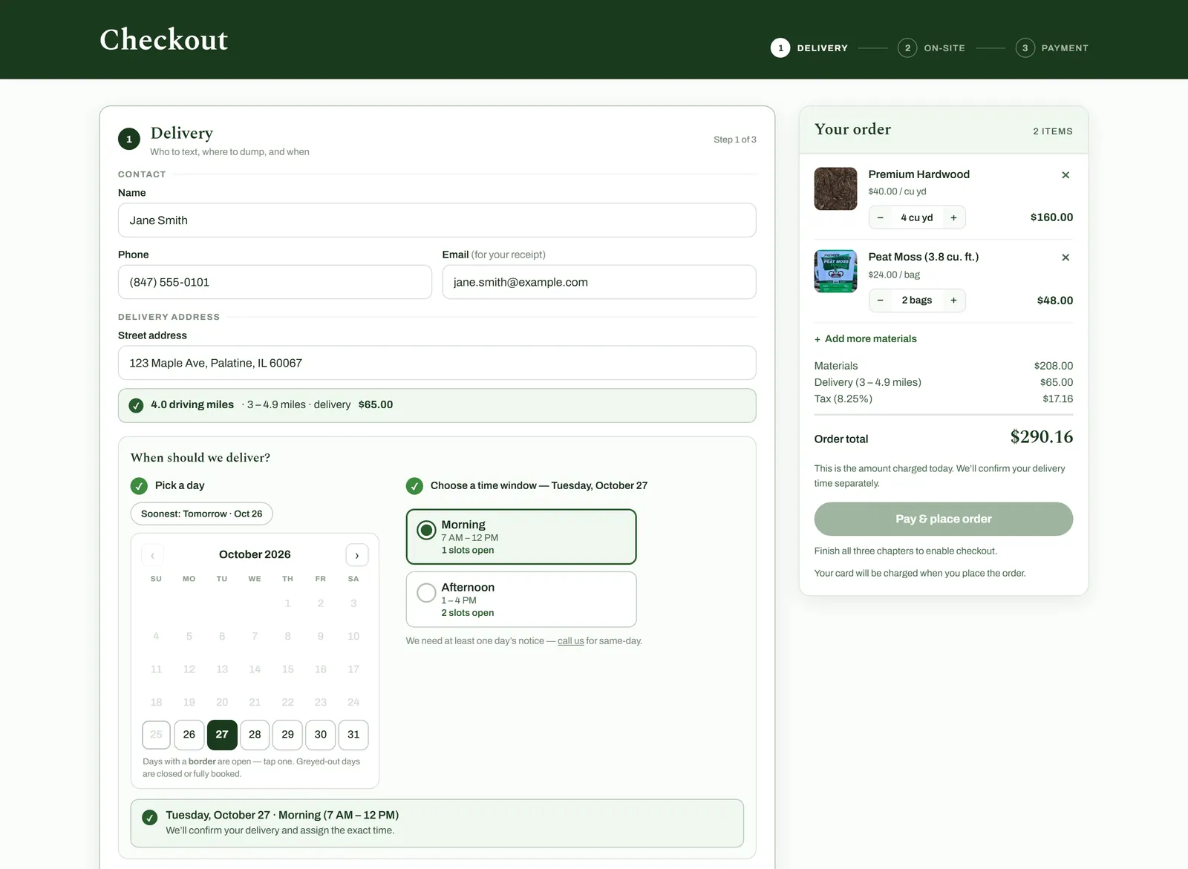
Task: Click the Order total $290.16 amount
Action: (1042, 437)
